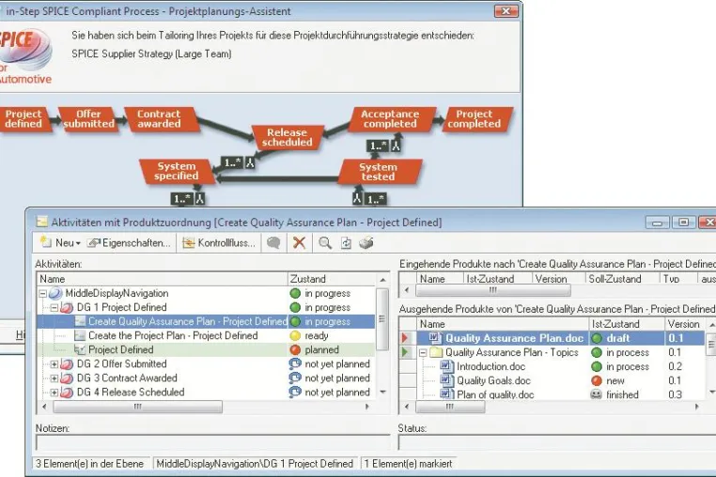Click Word document icon of Introduction.doc
This screenshot has width=716, height=477.
pyautogui.click(x=446, y=366)
